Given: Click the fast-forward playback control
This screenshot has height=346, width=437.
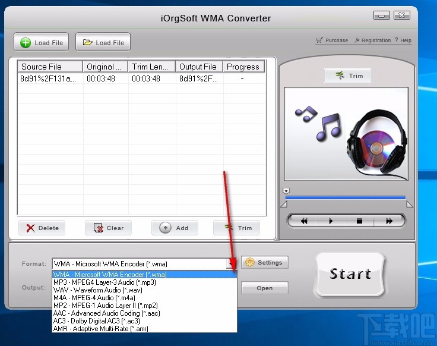Looking at the screenshot, I should (389, 221).
